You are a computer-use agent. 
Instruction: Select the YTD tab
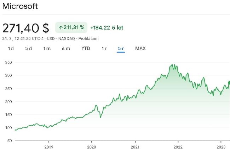(x=86, y=49)
